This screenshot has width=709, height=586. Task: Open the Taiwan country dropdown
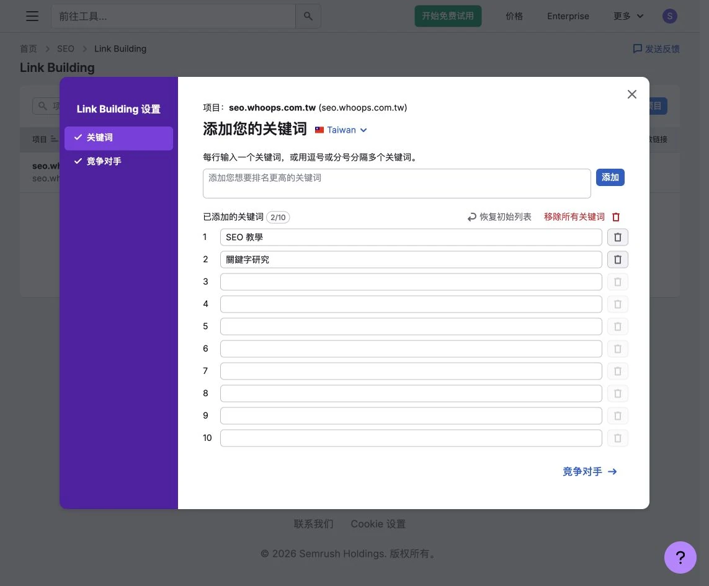341,130
